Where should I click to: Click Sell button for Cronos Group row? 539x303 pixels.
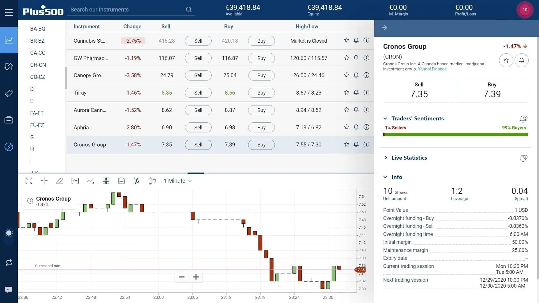coord(198,145)
